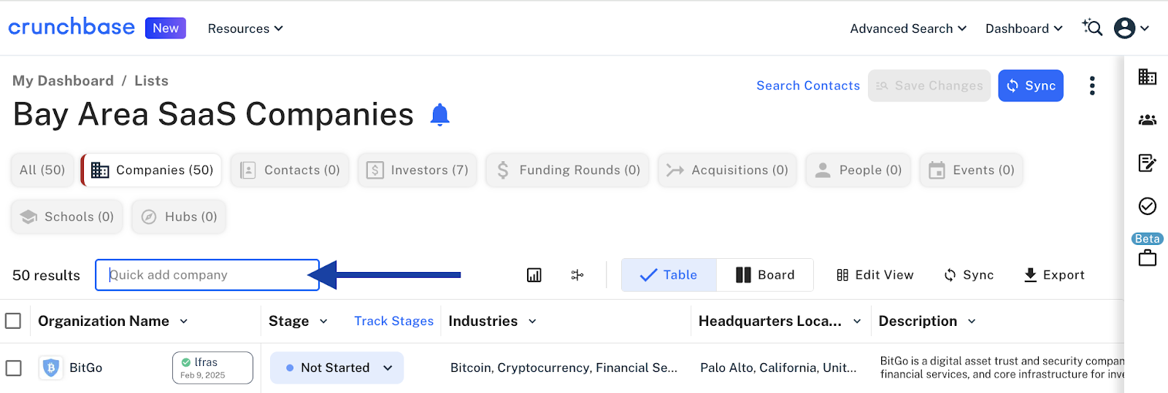The height and width of the screenshot is (393, 1168).
Task: Expand the Resources menu
Action: (245, 28)
